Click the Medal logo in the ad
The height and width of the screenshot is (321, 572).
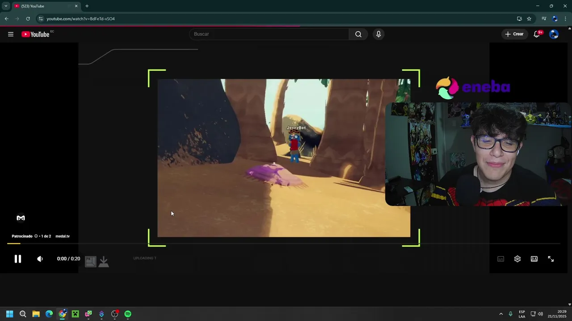point(21,218)
